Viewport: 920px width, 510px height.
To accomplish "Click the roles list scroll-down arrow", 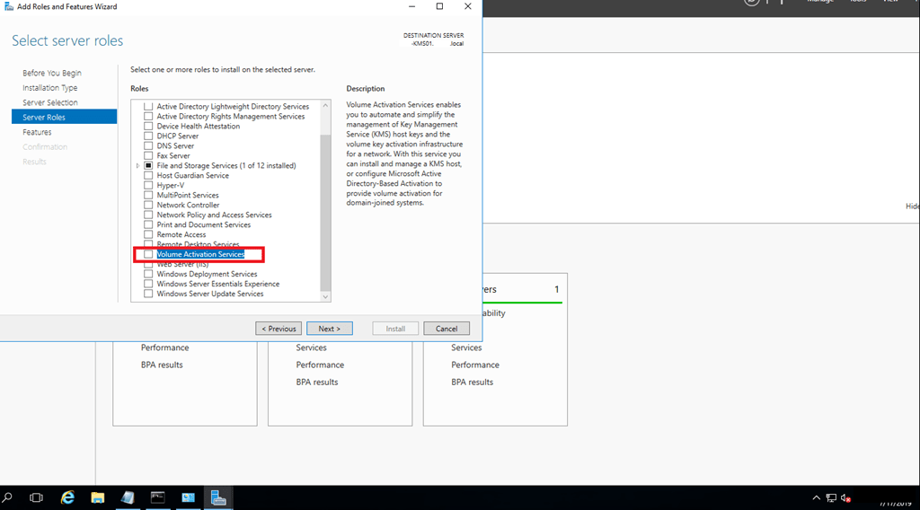I will pyautogui.click(x=325, y=296).
